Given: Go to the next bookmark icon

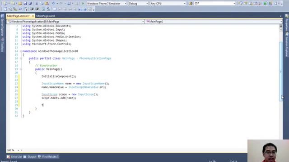Looking at the screenshot, I should 65,9.
